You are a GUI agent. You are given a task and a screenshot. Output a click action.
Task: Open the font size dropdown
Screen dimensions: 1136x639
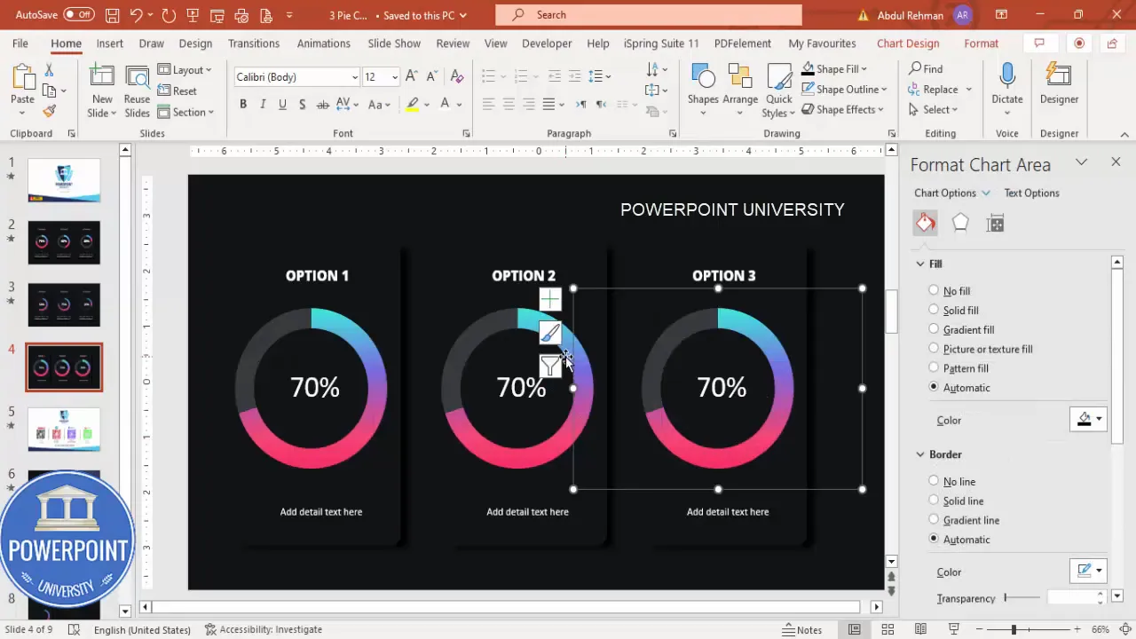[x=395, y=77]
